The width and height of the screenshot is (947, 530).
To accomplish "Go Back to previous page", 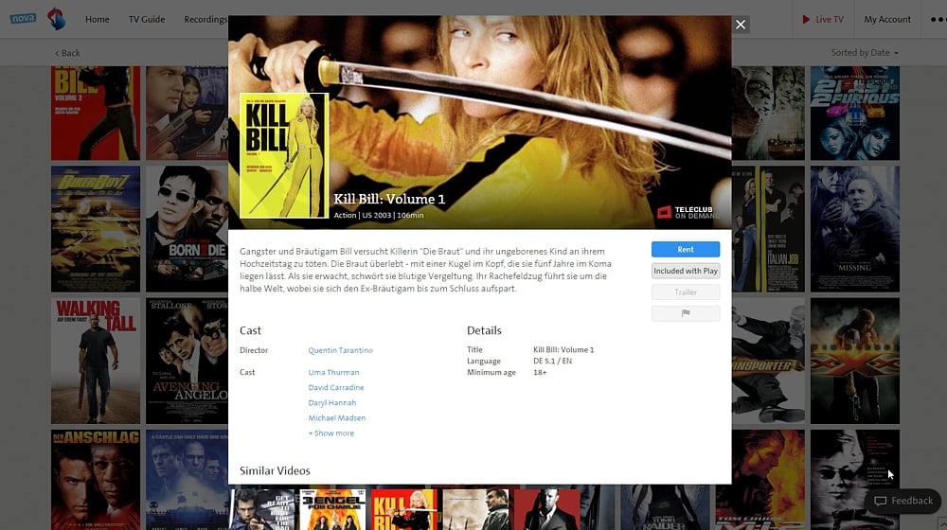I will click(x=67, y=53).
